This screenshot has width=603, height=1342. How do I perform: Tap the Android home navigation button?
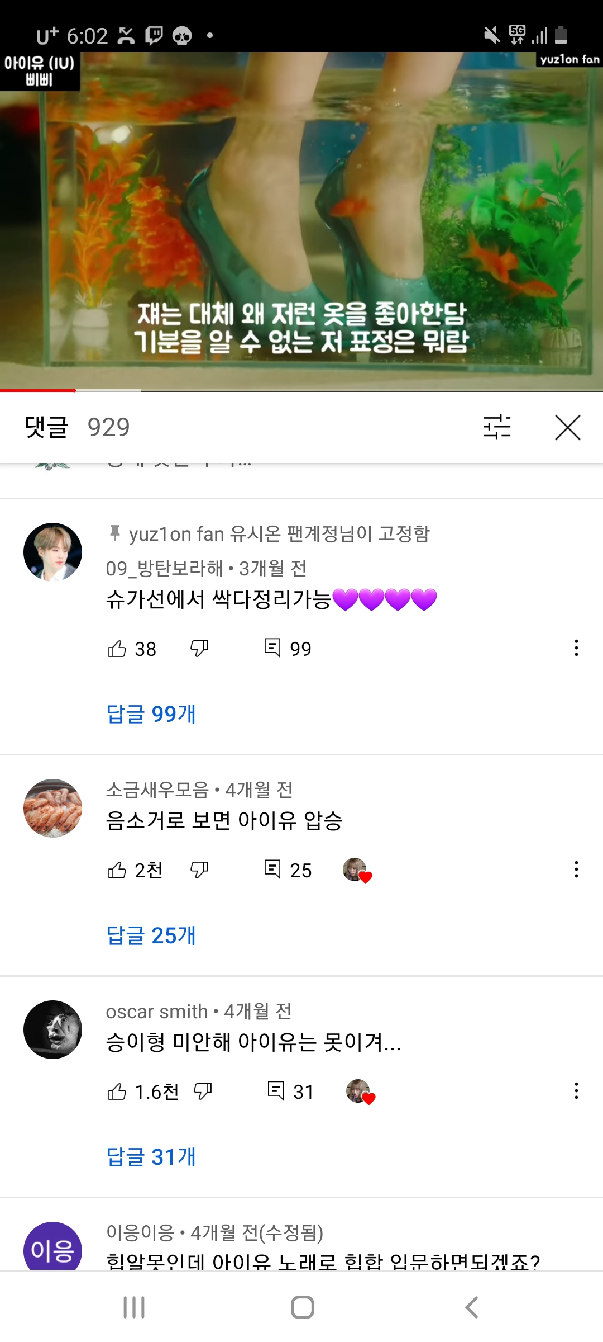[x=302, y=1307]
